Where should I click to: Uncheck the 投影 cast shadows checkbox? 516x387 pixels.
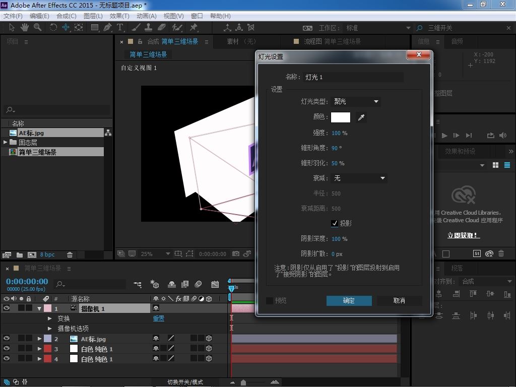click(x=335, y=223)
